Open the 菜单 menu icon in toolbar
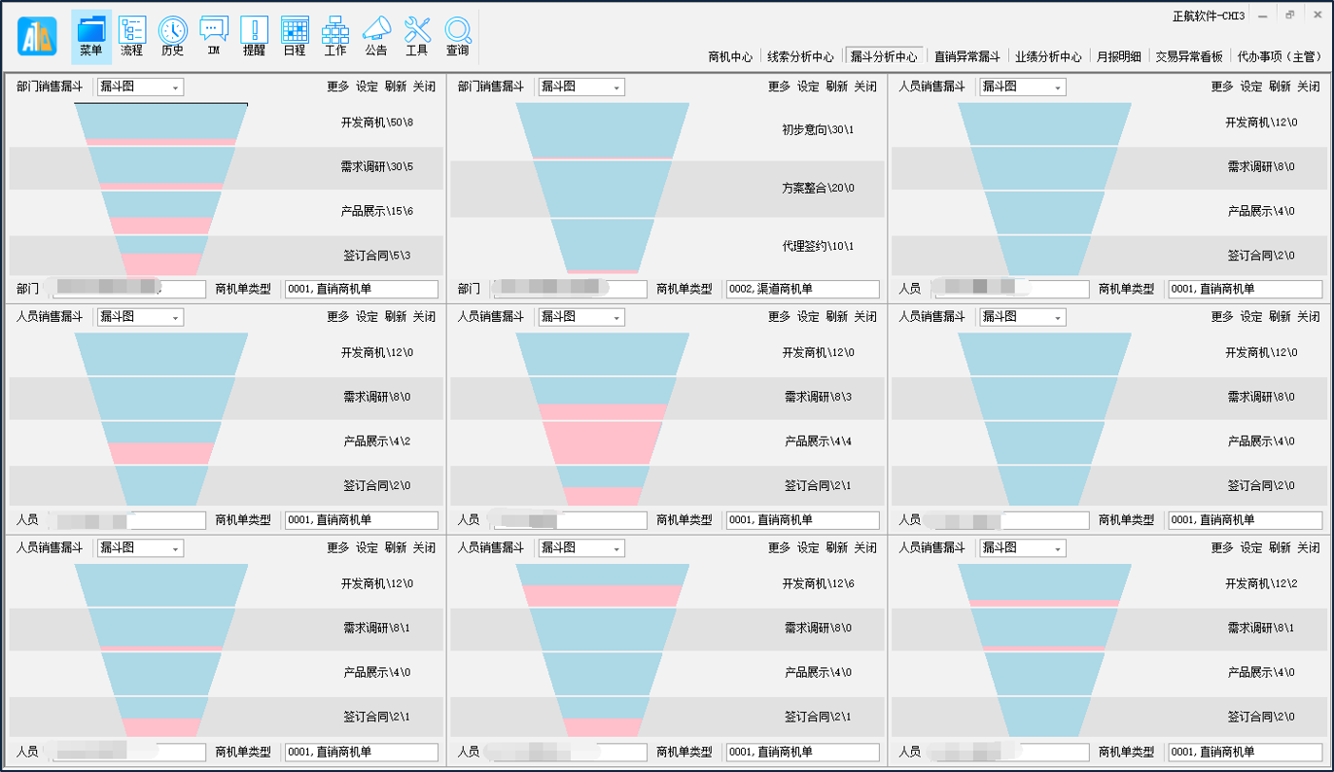Viewport: 1334px width, 772px height. (91, 36)
